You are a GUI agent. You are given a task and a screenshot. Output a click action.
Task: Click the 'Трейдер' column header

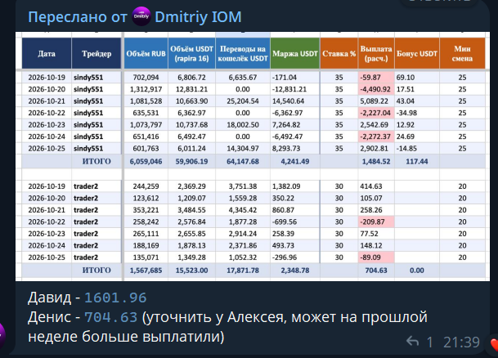pyautogui.click(x=96, y=53)
